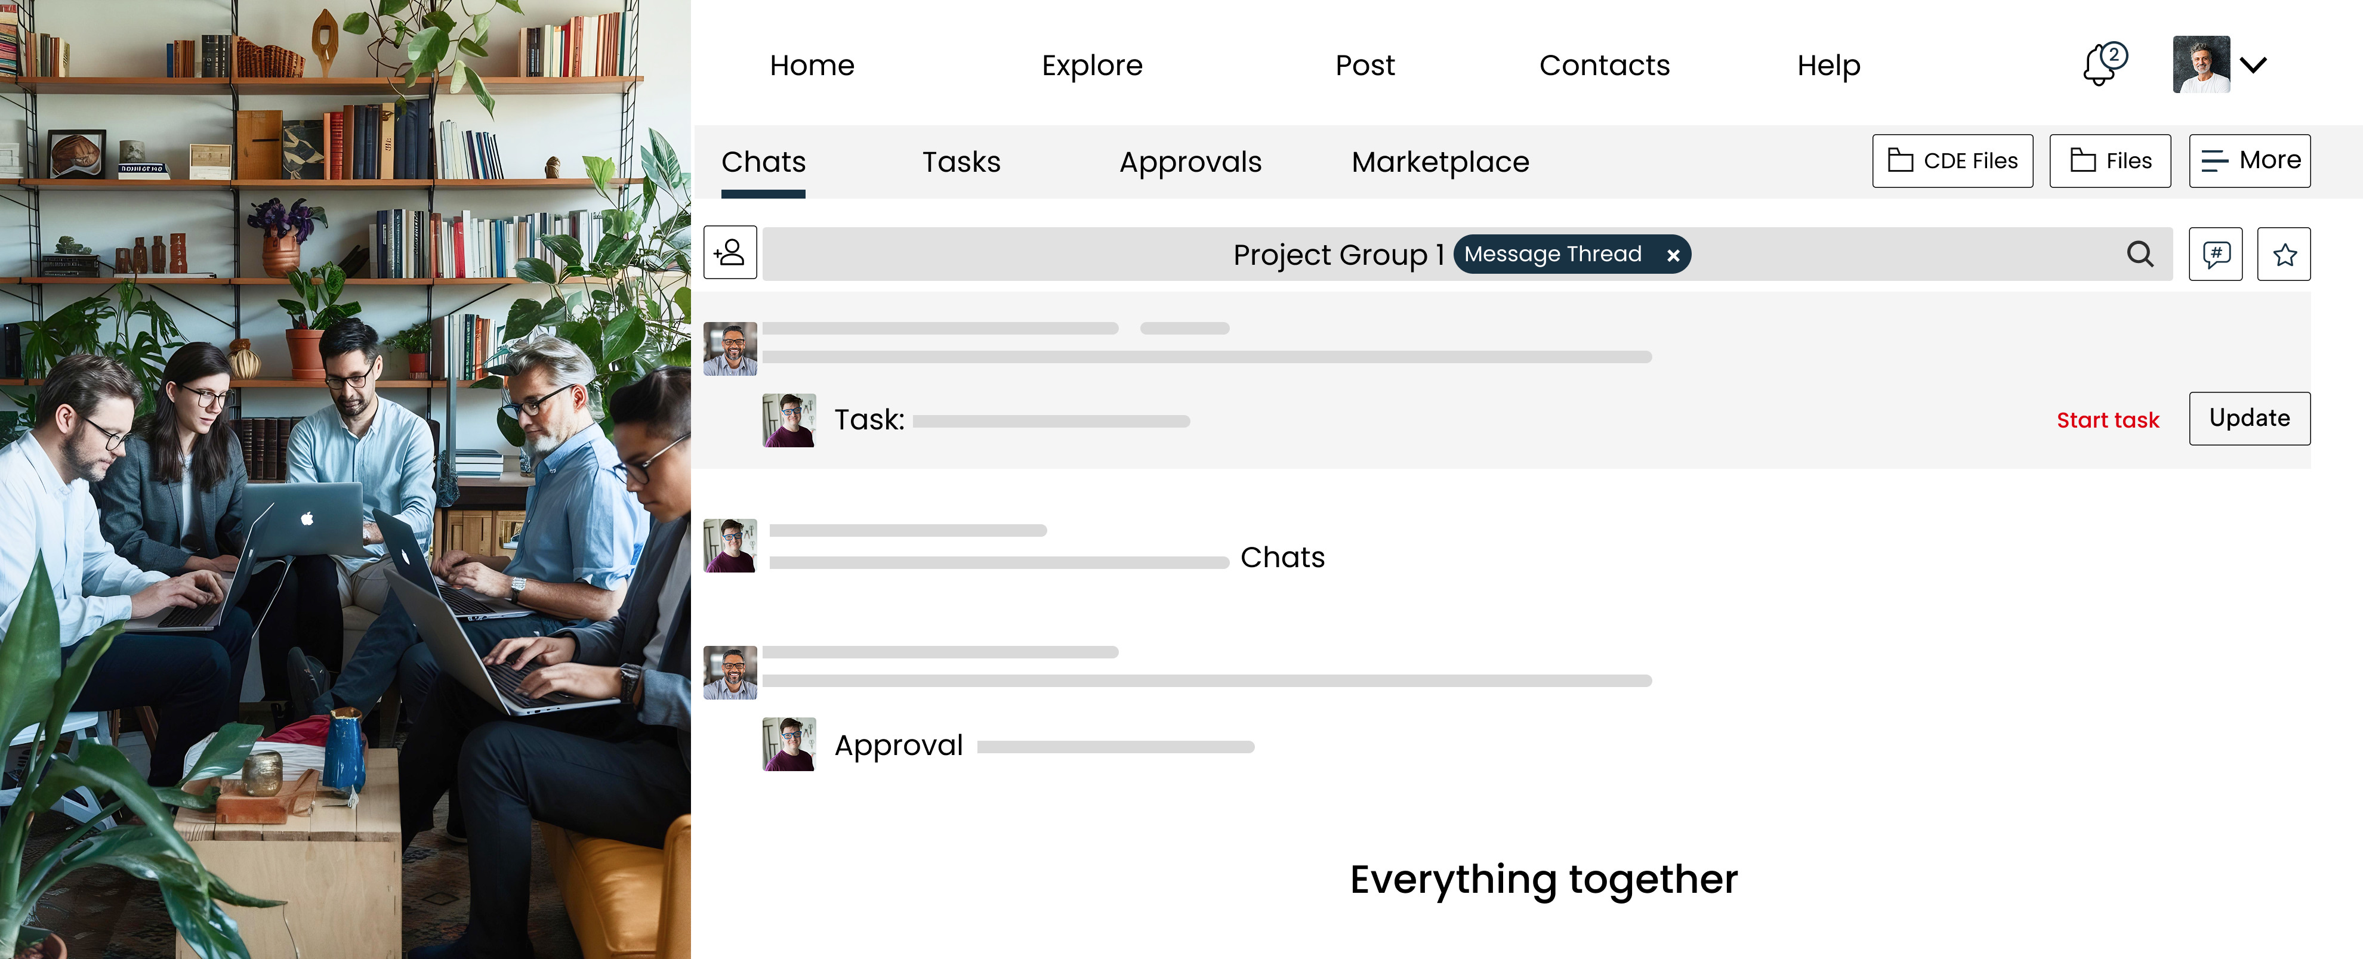Click the notification bell icon
Image resolution: width=2363 pixels, height=959 pixels.
tap(2100, 65)
